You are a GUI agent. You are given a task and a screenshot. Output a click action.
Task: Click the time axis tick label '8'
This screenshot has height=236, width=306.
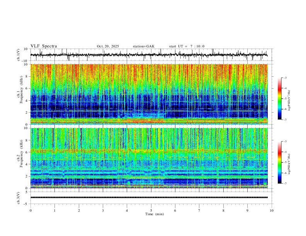223,211
